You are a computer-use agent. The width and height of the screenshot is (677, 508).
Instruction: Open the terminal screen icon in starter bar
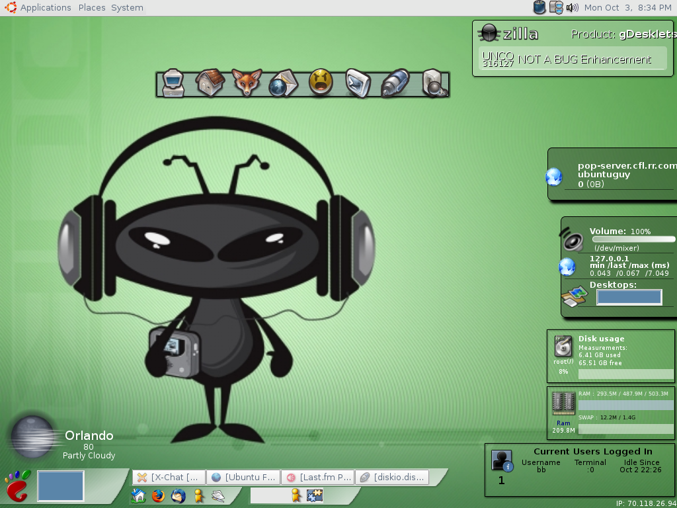[x=358, y=83]
